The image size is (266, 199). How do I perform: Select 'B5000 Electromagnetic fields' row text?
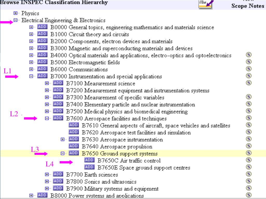pos(85,62)
